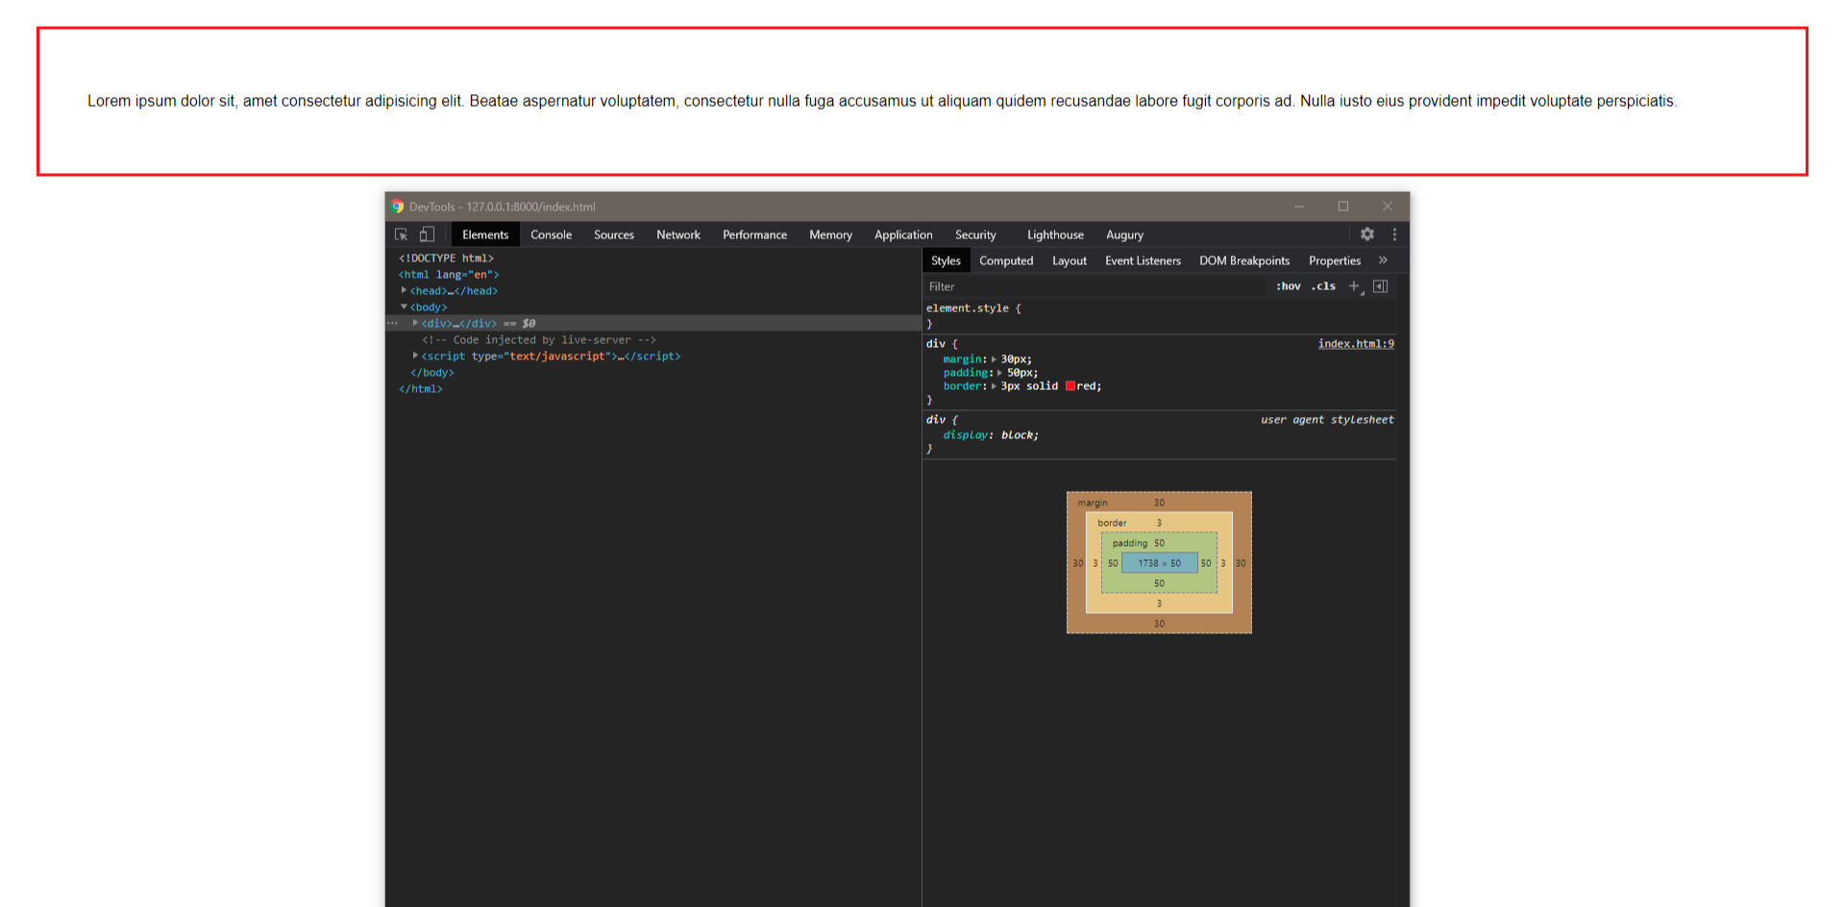
Task: Select the Styles sidebar tab
Action: [x=946, y=260]
